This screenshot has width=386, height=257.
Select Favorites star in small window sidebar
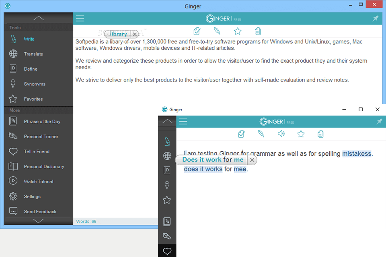coord(166,200)
